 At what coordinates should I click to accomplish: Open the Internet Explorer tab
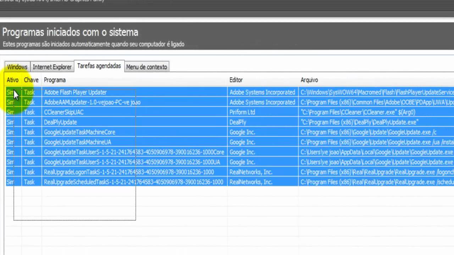[52, 67]
